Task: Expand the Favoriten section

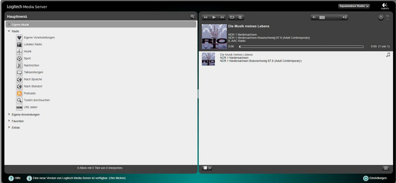Action: pyautogui.click(x=9, y=121)
